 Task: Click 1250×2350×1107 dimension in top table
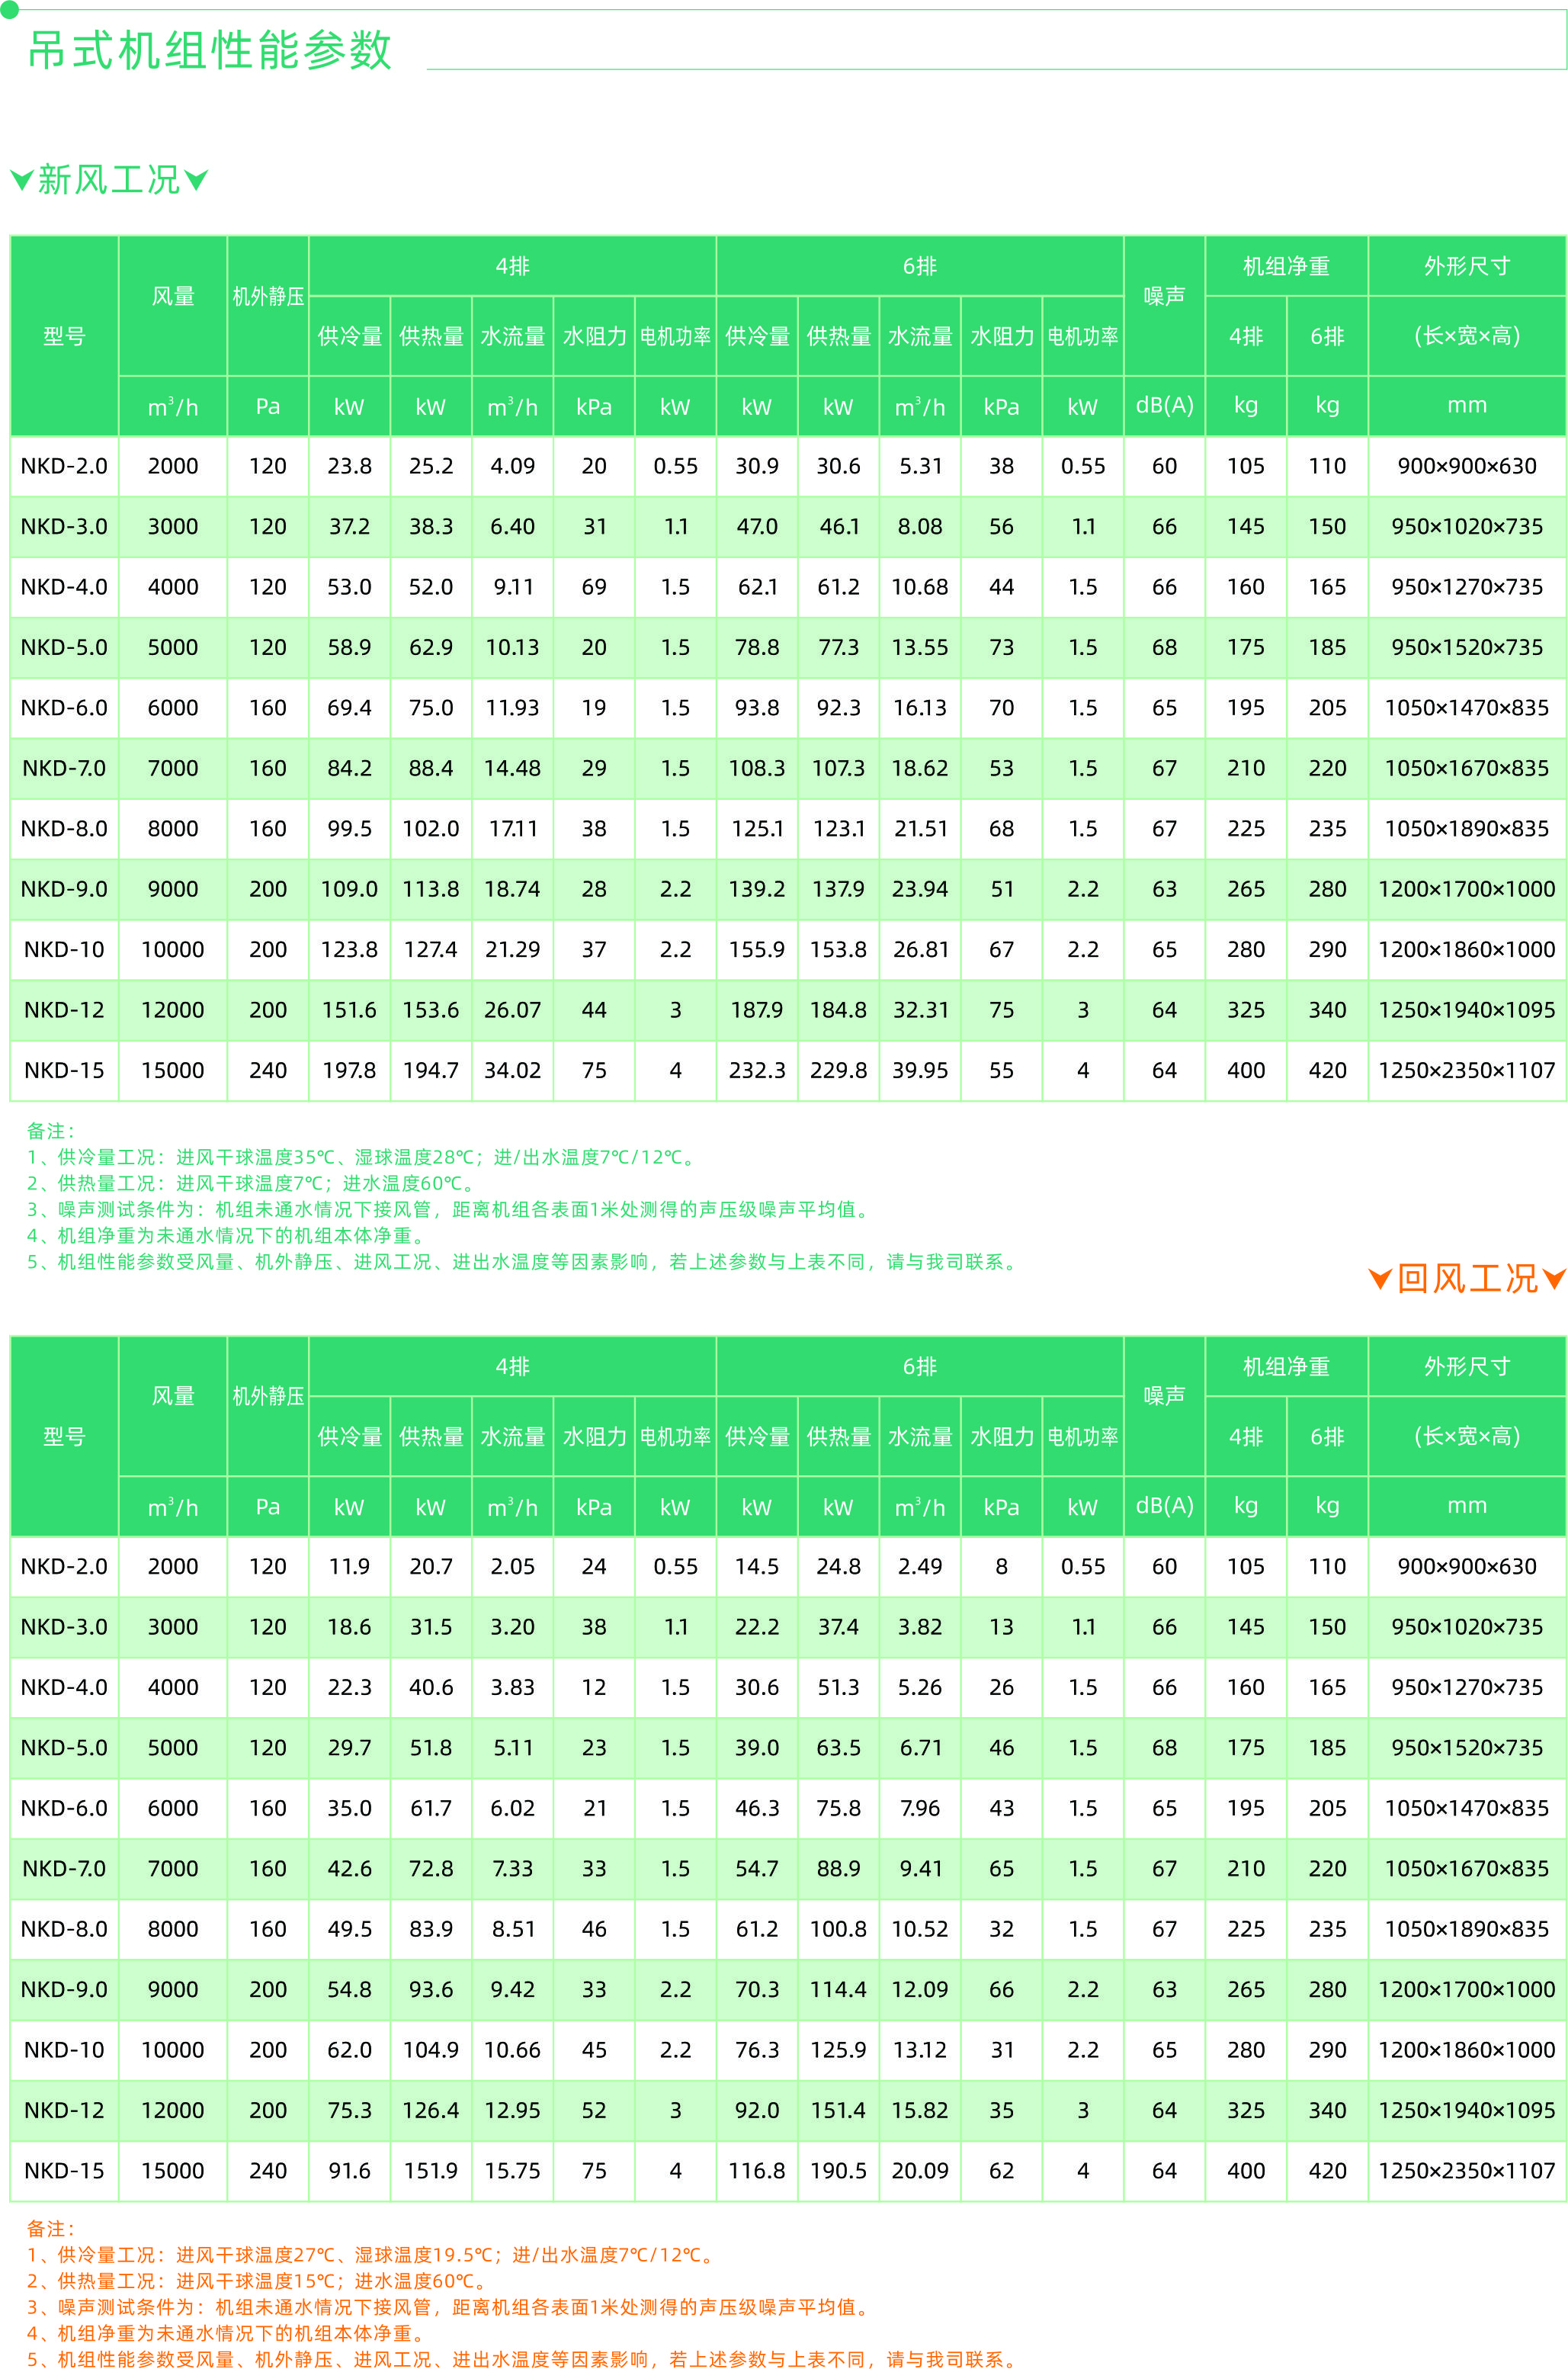(x=1466, y=1071)
